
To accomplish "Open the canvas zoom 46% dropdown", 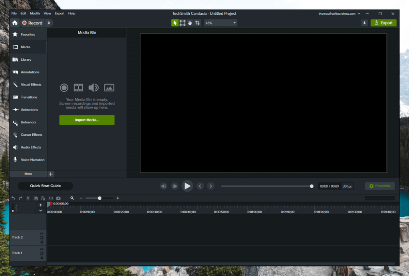I will [220, 23].
